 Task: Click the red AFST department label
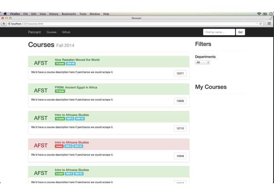tap(41, 146)
